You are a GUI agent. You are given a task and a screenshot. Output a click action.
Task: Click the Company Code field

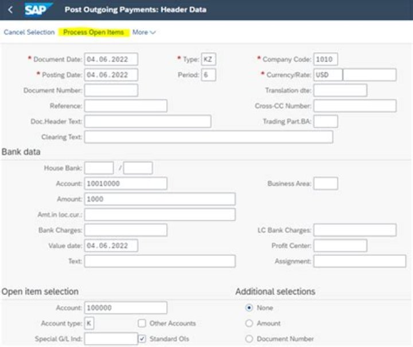pos(326,59)
